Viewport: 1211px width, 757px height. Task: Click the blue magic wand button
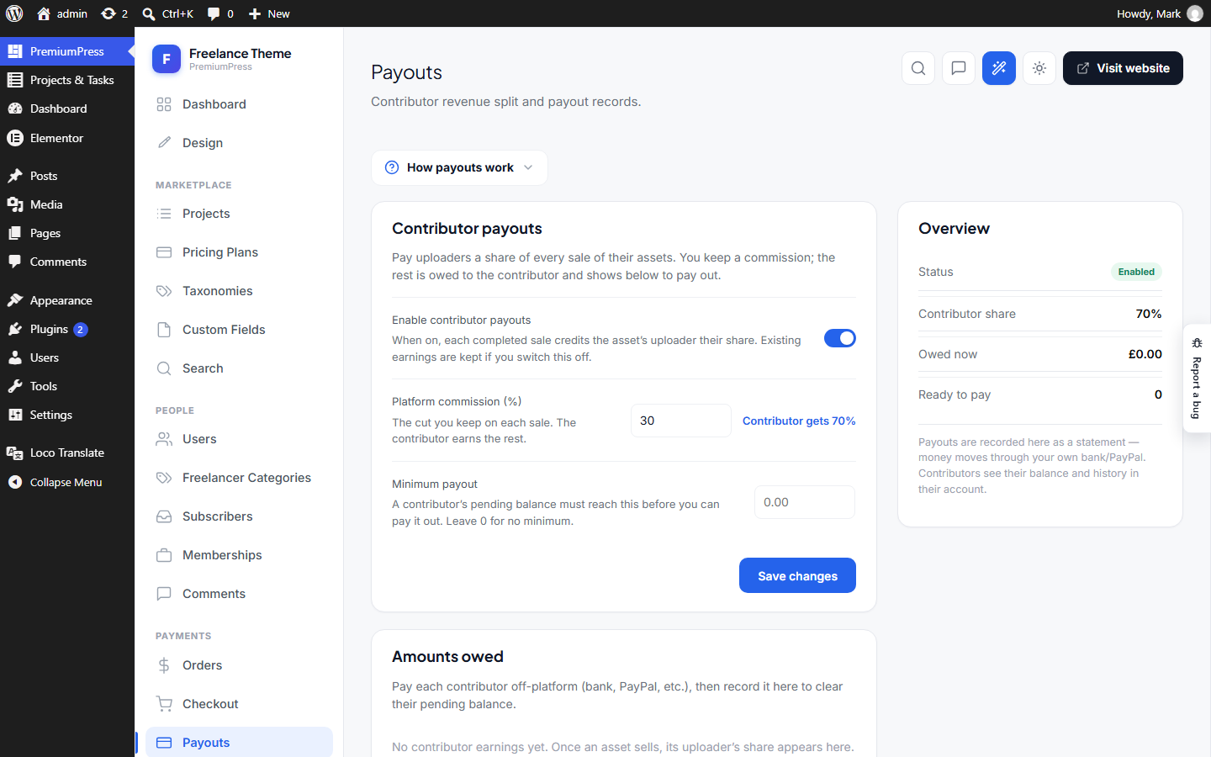click(x=999, y=68)
